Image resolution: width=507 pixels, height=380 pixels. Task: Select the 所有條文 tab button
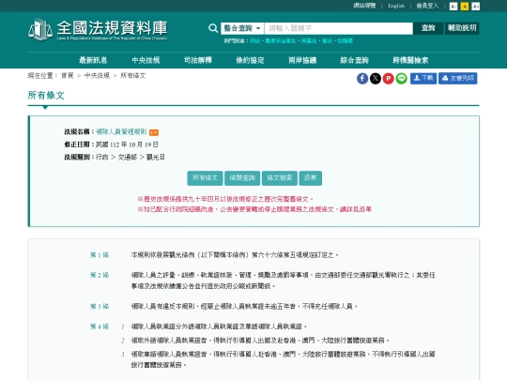[x=205, y=178]
